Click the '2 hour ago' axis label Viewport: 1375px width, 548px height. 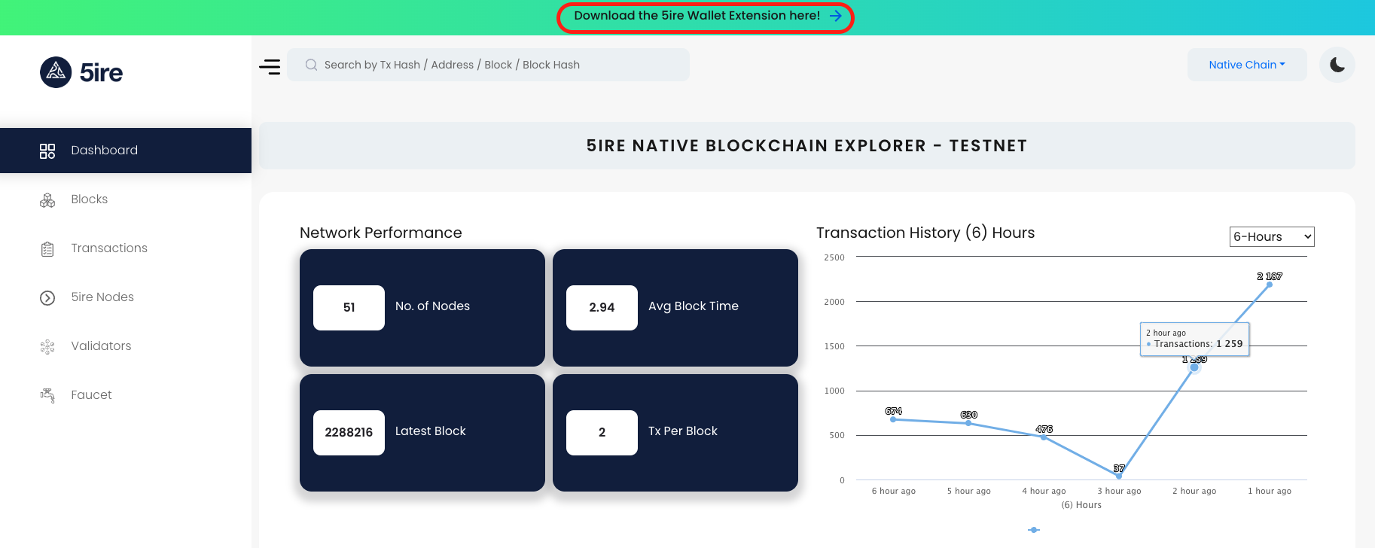tap(1194, 491)
